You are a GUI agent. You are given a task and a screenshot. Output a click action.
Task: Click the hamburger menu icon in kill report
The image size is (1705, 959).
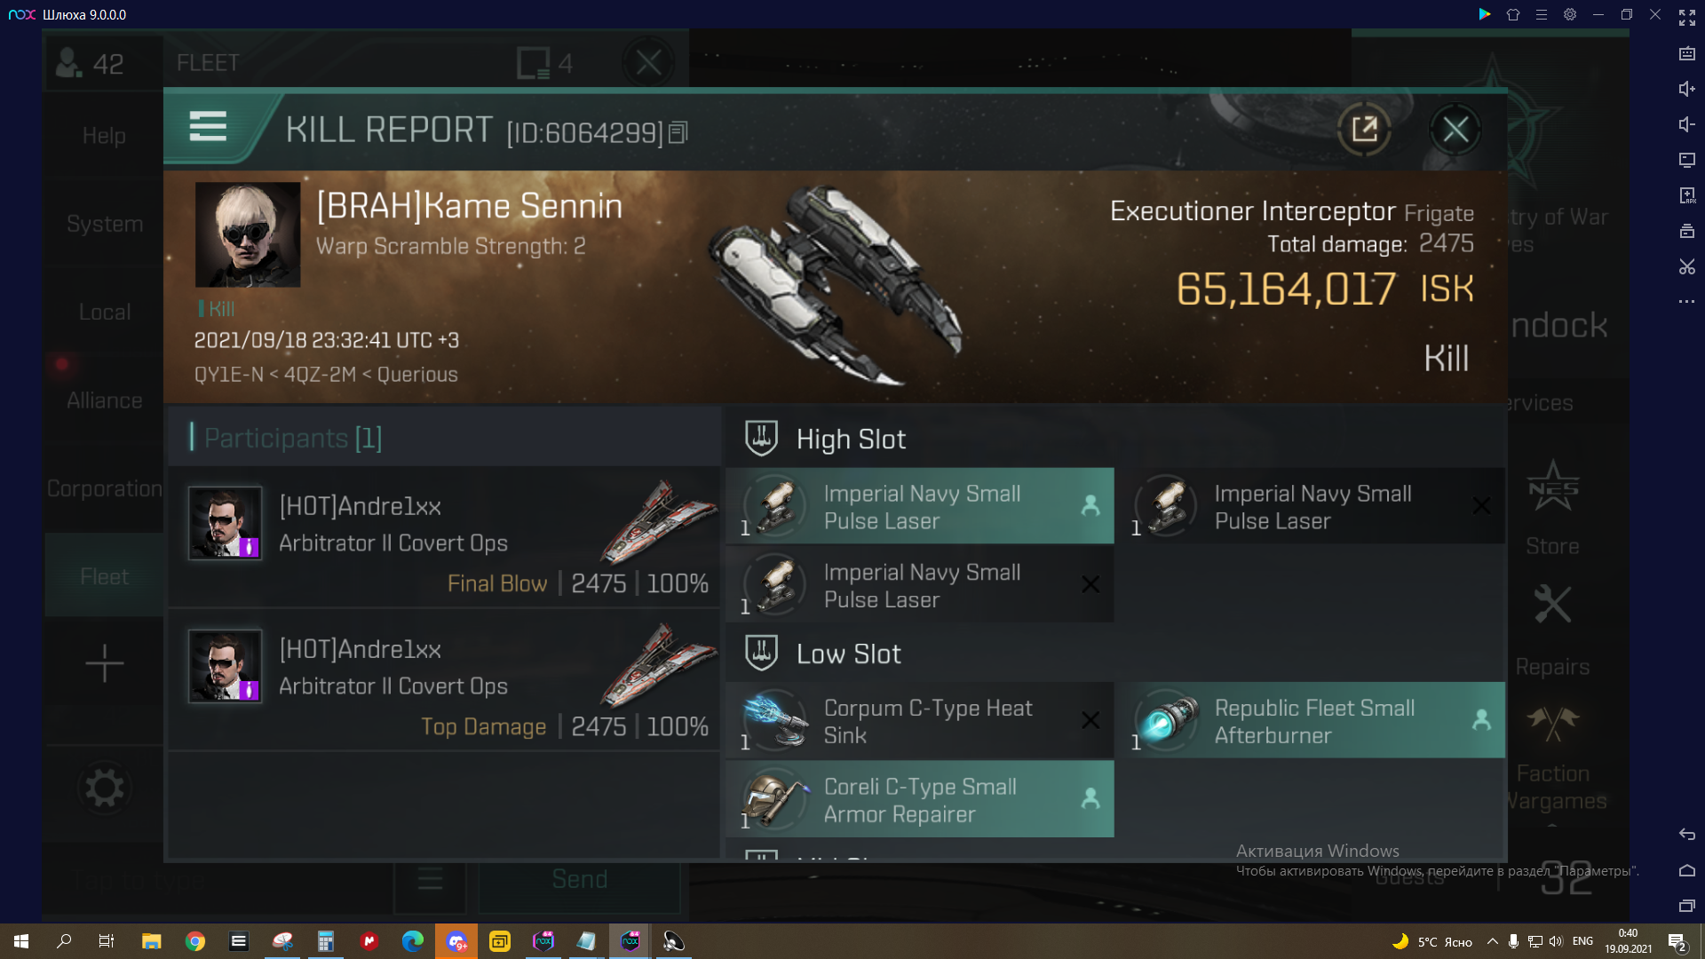pos(209,128)
